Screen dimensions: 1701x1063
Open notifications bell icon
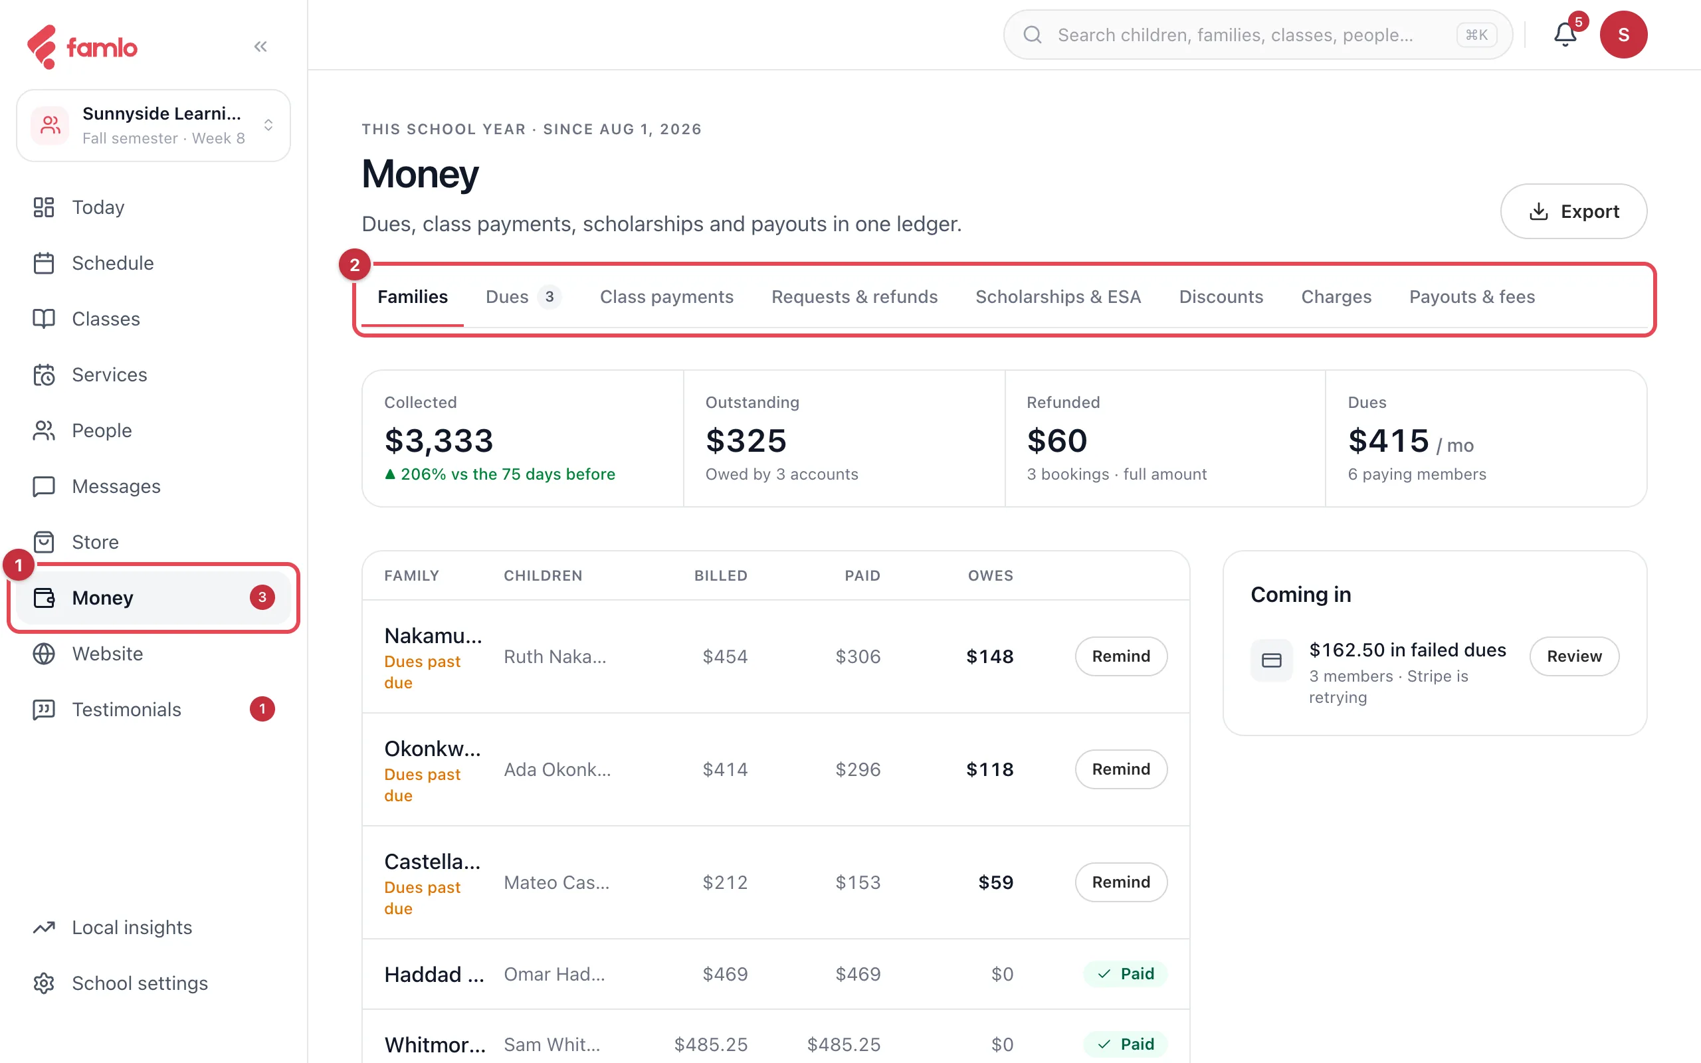coord(1565,35)
